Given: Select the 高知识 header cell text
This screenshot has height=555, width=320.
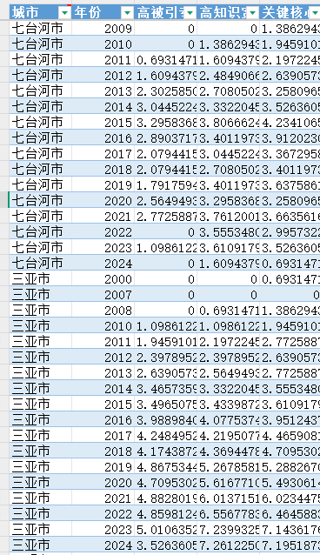Looking at the screenshot, I should point(223,13).
